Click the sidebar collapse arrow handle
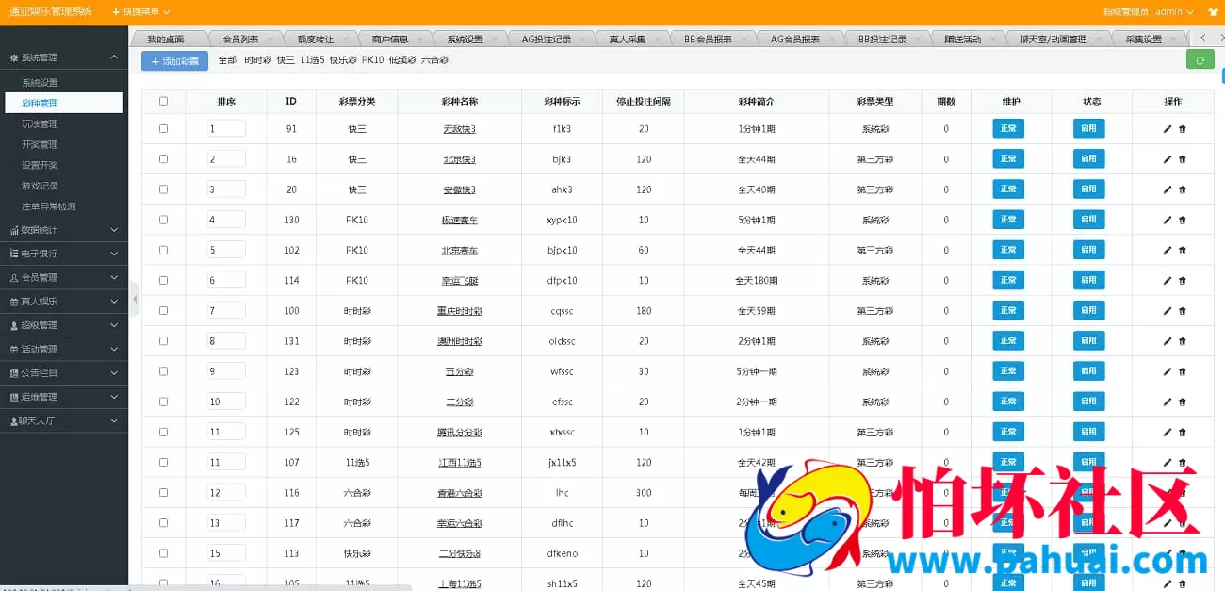Screen dimensions: 1225x591 (x=135, y=300)
